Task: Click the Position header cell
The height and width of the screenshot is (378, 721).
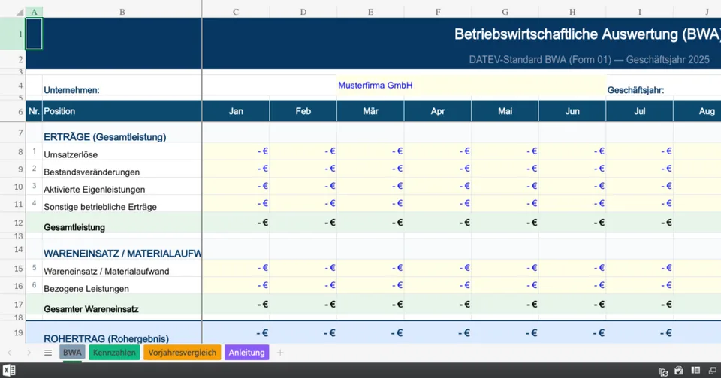Action: tap(122, 111)
